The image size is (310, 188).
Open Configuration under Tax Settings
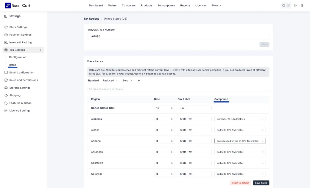click(18, 57)
